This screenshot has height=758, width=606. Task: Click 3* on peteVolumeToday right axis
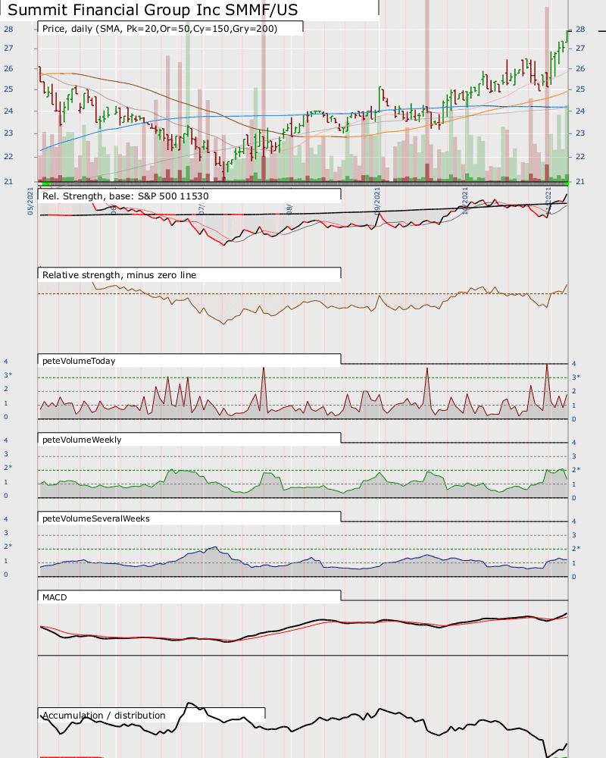[576, 377]
